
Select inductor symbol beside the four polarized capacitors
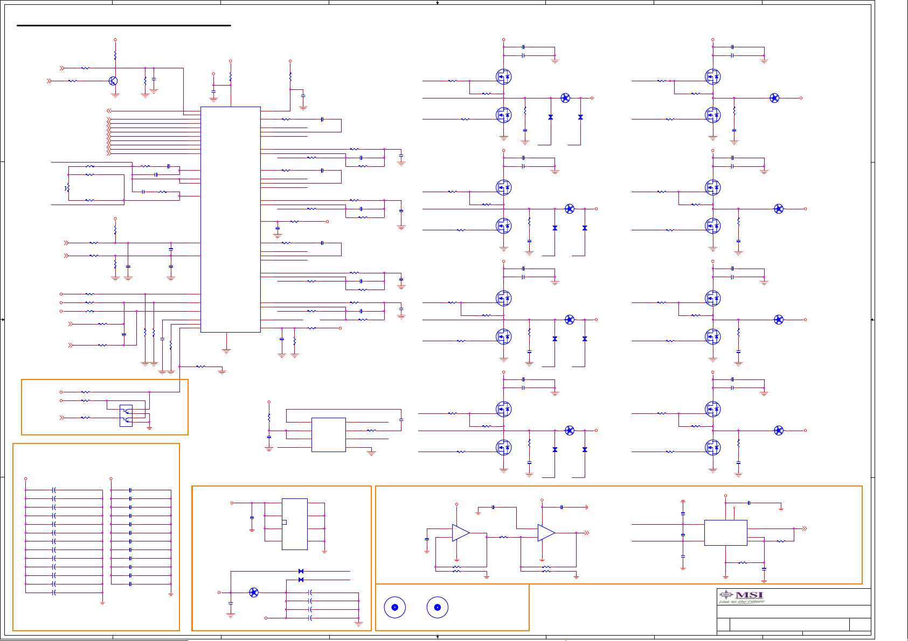254,592
